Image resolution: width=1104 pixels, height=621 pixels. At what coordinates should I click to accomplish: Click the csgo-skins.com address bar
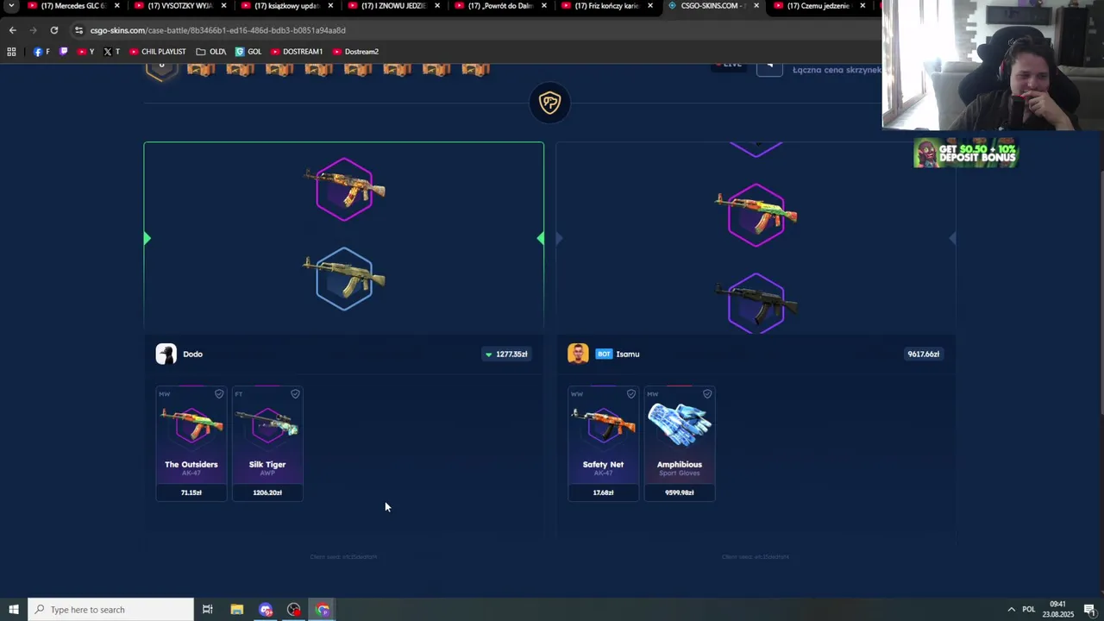[474, 30]
